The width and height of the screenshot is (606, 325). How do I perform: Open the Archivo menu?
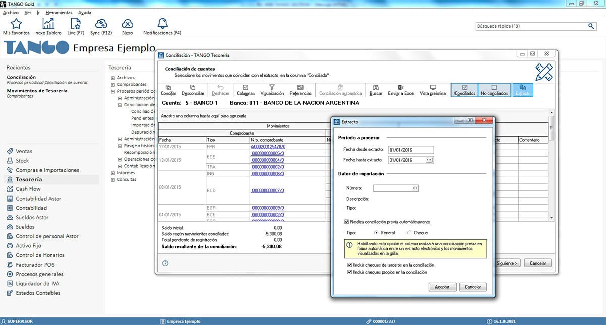[x=10, y=12]
